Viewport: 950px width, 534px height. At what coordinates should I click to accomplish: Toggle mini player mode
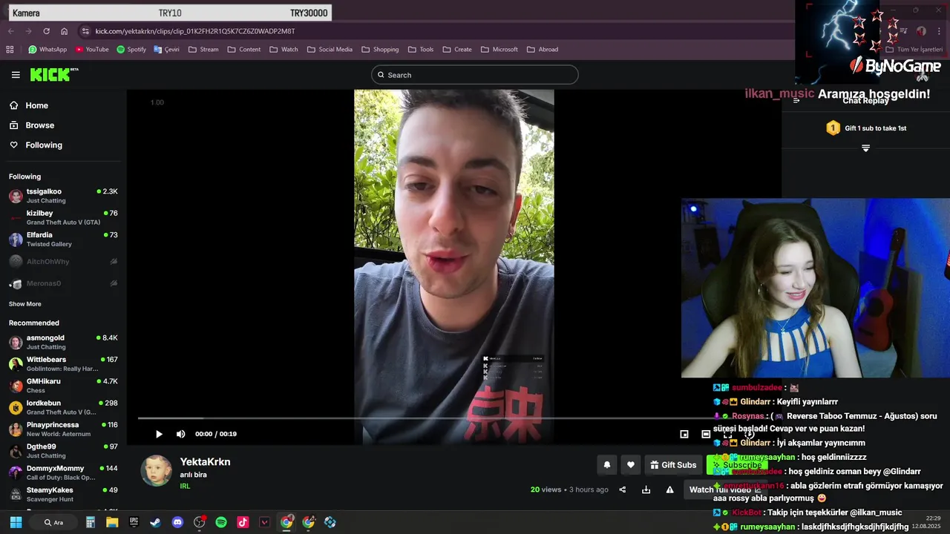click(x=684, y=434)
